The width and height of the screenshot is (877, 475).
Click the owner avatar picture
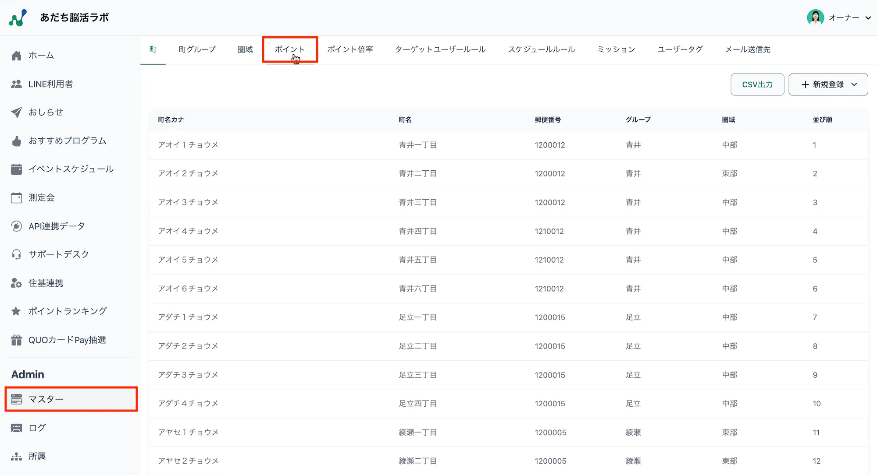click(x=815, y=18)
